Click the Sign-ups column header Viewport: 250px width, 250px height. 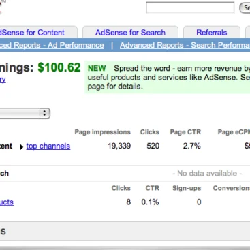click(x=187, y=188)
